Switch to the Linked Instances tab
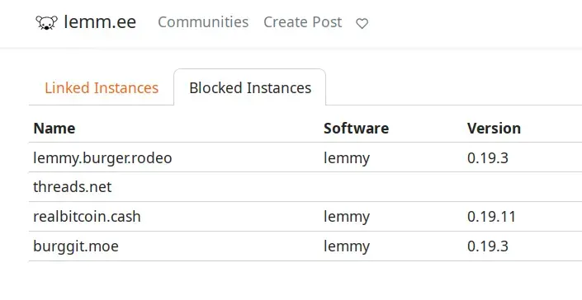This screenshot has width=582, height=300. tap(102, 88)
